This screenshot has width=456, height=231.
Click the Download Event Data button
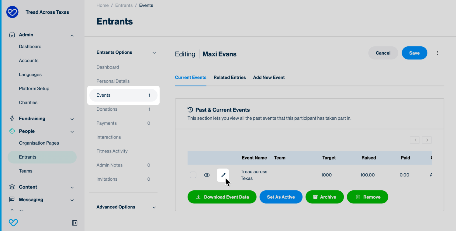222,197
